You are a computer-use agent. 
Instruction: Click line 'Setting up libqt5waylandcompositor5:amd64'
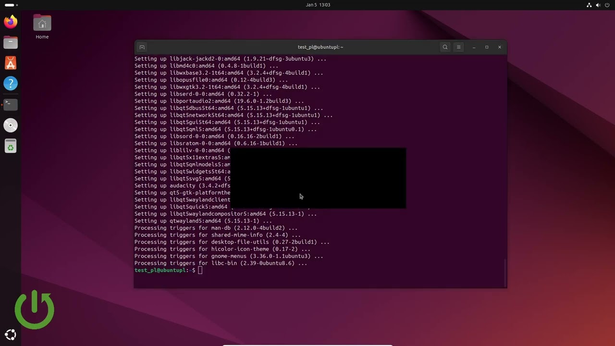[226, 214]
